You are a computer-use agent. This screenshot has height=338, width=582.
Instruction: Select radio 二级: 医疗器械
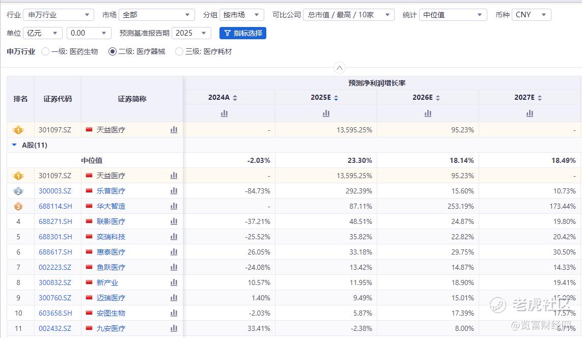[x=113, y=51]
